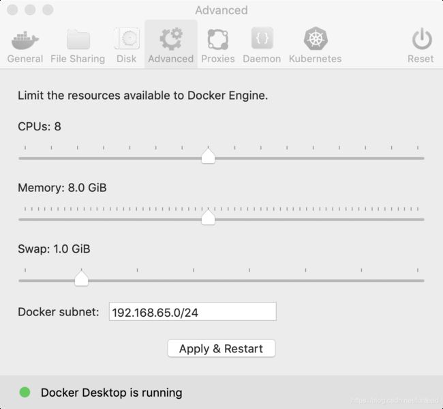The image size is (443, 409).
Task: Switch to the Daemon tab label
Action: tap(262, 59)
